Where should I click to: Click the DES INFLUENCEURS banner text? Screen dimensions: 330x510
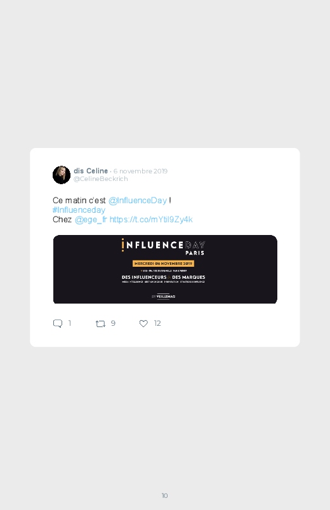144,277
